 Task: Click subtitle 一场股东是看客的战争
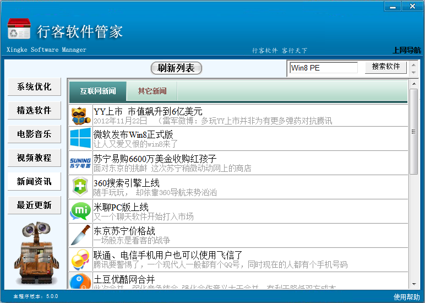click(x=132, y=240)
